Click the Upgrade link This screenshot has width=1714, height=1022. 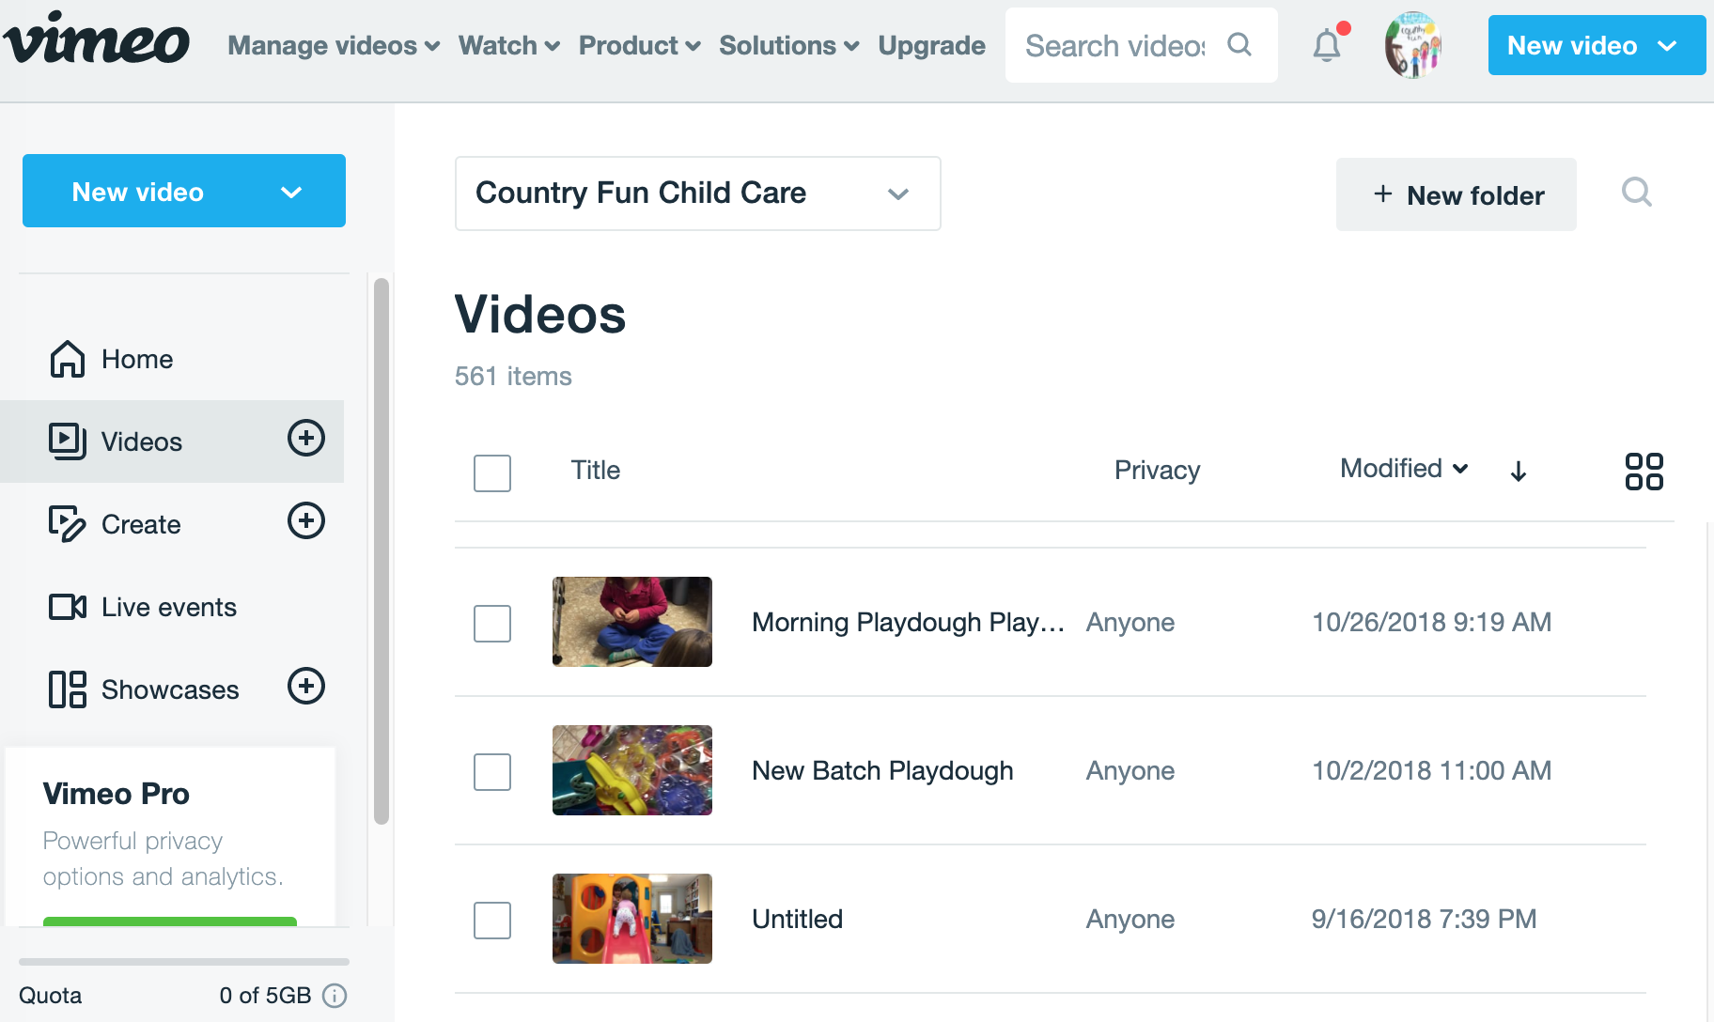click(x=931, y=45)
